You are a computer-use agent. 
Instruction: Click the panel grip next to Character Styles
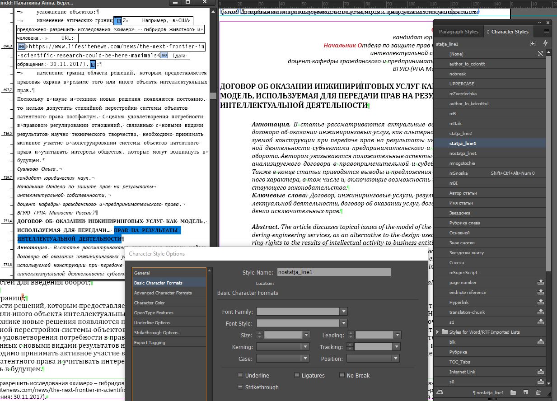point(487,32)
